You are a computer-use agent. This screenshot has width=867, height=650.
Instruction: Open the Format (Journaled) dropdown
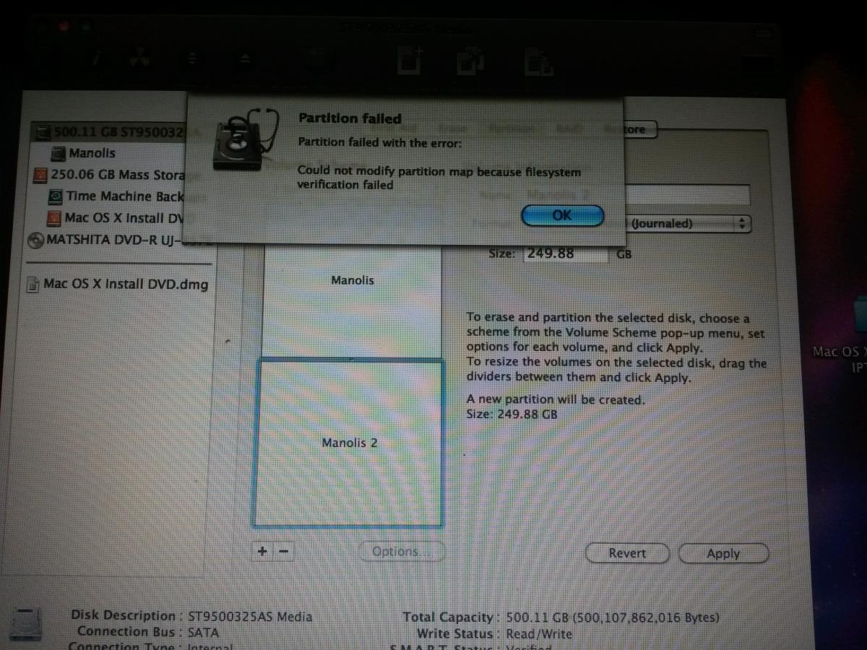click(x=689, y=224)
